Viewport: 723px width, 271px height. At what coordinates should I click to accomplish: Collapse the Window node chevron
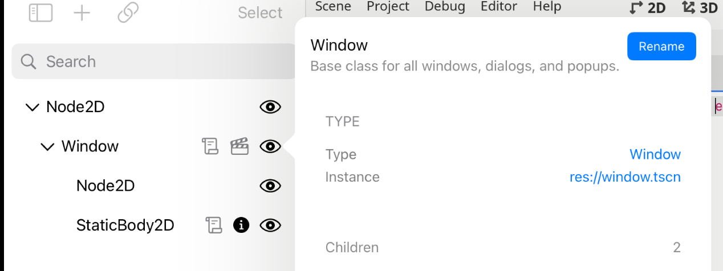(x=47, y=147)
